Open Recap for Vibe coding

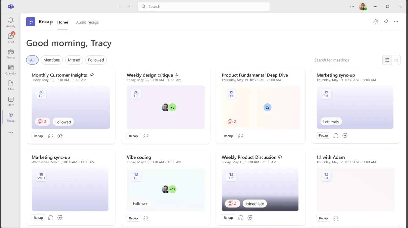[x=133, y=218]
